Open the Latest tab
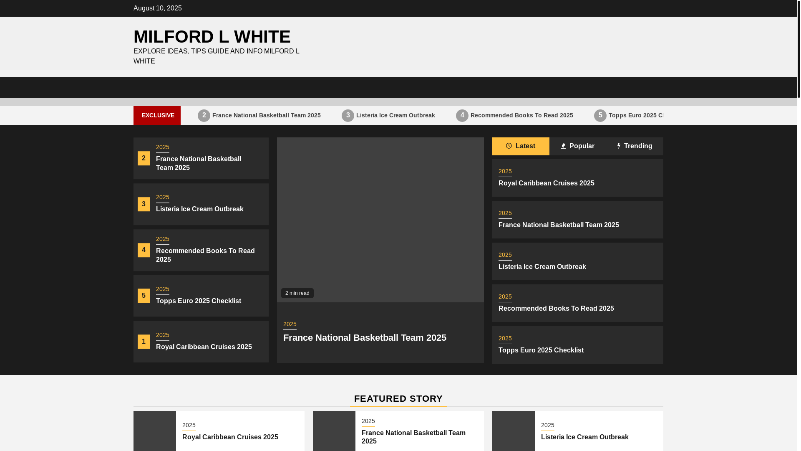The height and width of the screenshot is (451, 801). tap(521, 146)
